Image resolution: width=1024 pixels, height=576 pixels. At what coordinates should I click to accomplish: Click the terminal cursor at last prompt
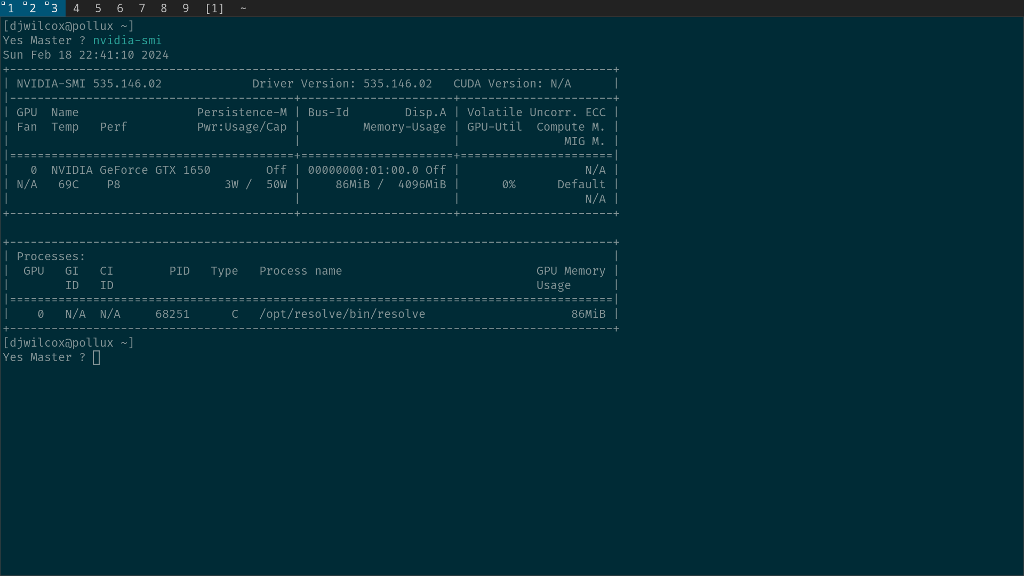pos(96,357)
